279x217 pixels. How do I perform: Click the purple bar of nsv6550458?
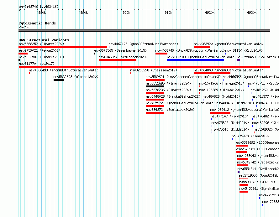239,60
